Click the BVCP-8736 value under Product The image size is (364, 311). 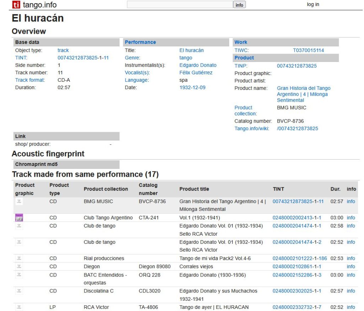(290, 121)
